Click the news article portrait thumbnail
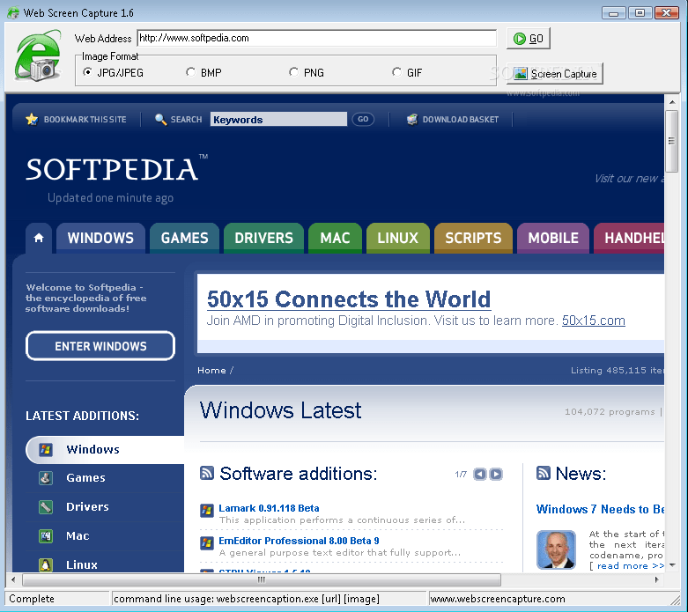 [x=556, y=549]
